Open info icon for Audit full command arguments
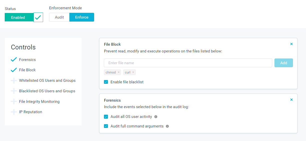This screenshot has width=306, height=141. point(167,126)
